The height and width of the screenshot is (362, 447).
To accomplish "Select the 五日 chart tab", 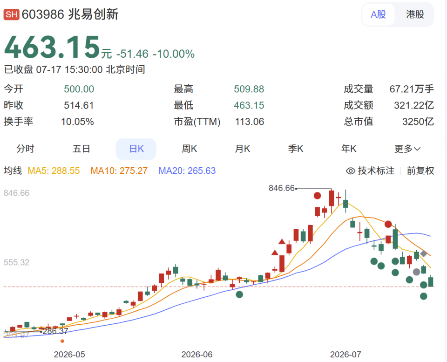I will coord(81,149).
